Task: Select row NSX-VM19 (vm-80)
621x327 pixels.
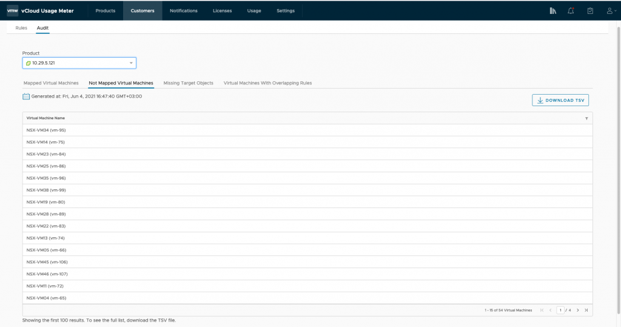Action: [307, 202]
